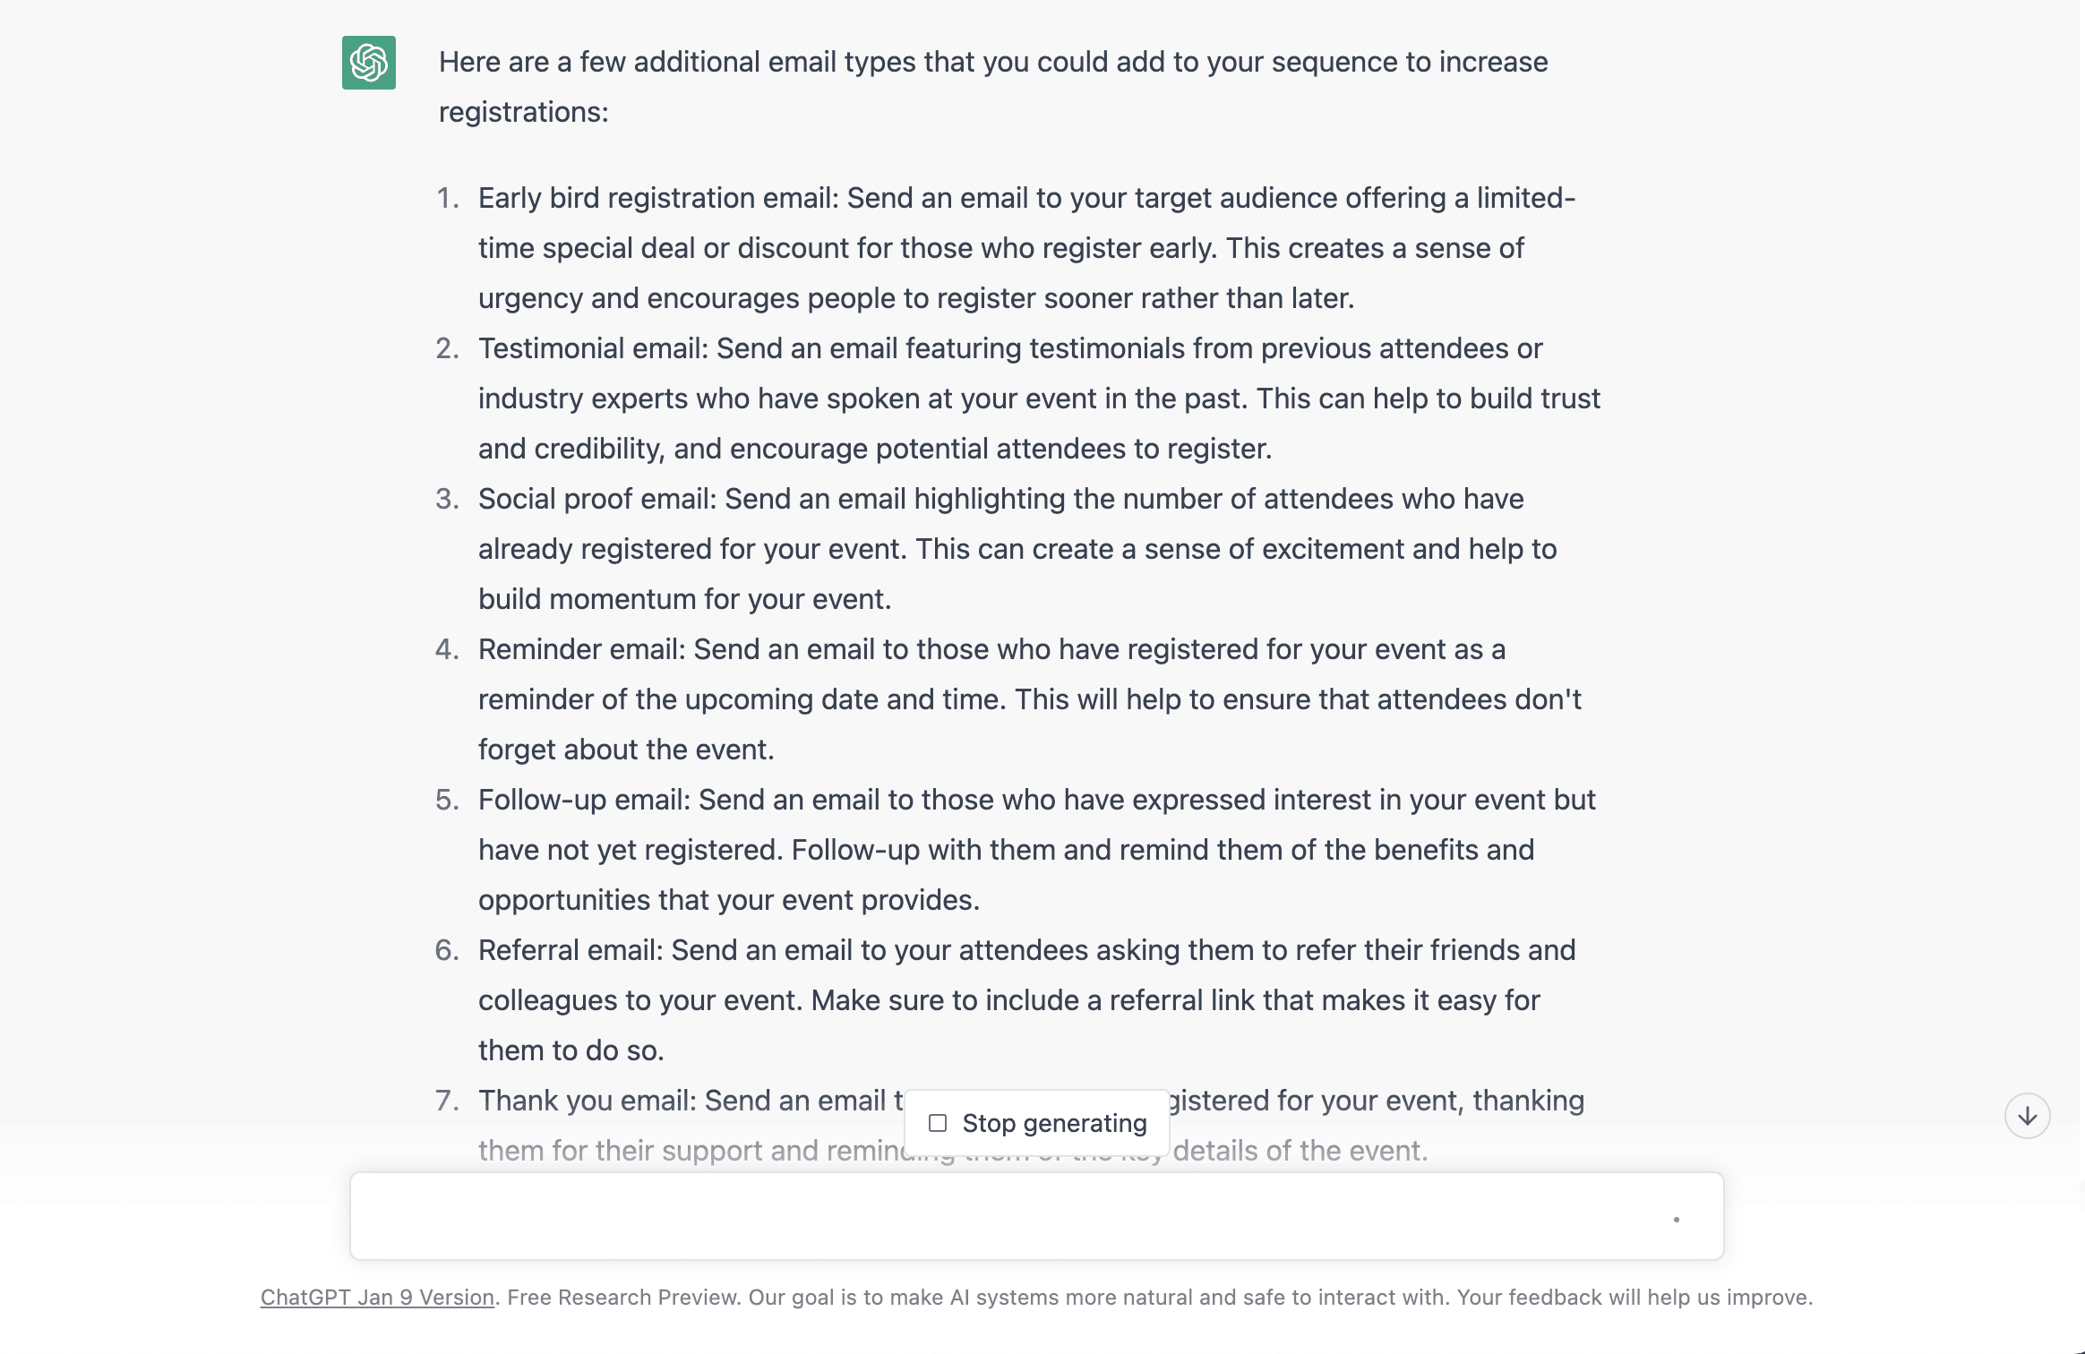Click the loading dot in the message box
The height and width of the screenshot is (1354, 2085).
(x=1676, y=1220)
